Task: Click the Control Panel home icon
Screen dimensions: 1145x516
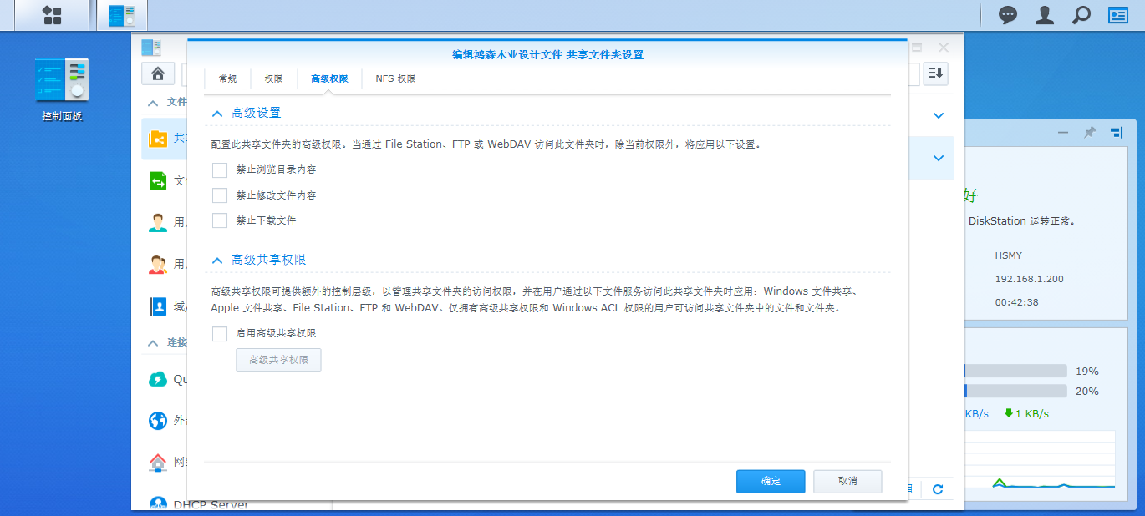Action: click(158, 73)
